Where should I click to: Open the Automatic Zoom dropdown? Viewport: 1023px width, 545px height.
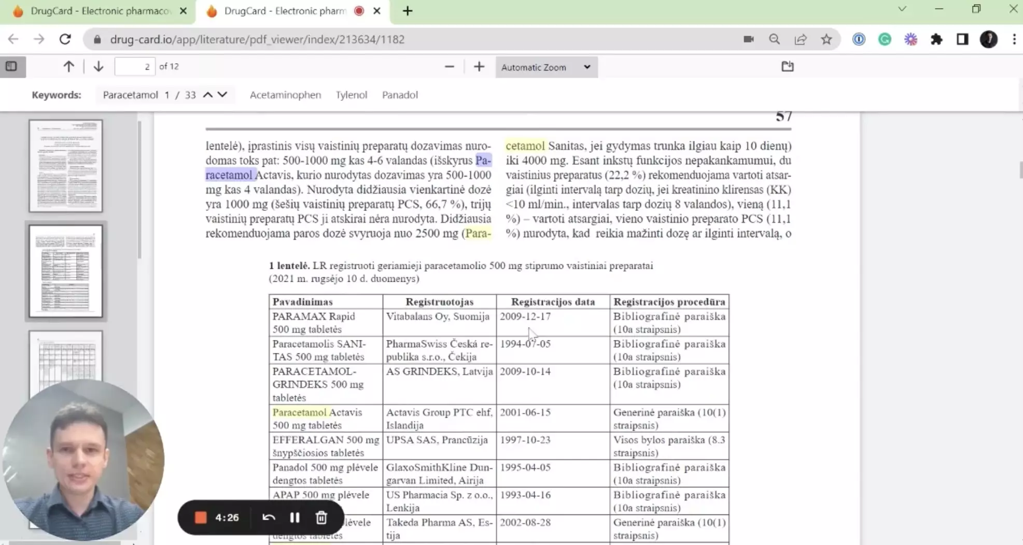coord(545,67)
